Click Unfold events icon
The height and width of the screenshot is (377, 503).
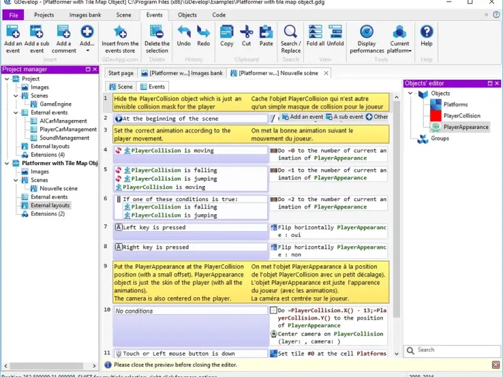click(x=335, y=32)
